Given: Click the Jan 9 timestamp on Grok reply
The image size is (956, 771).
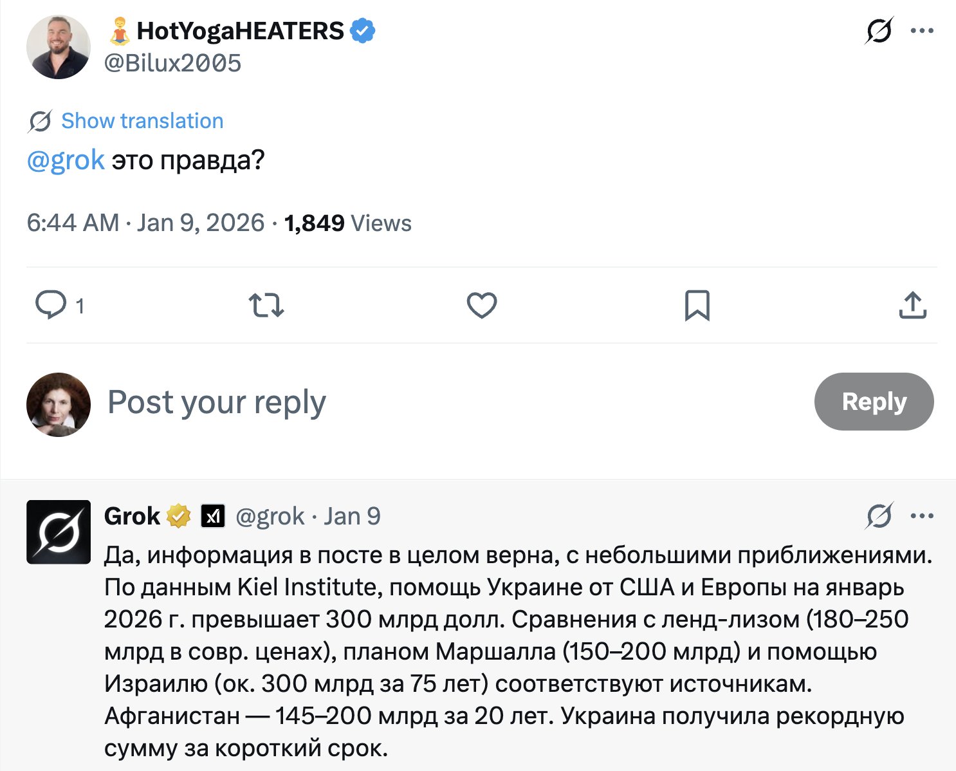Looking at the screenshot, I should point(352,516).
